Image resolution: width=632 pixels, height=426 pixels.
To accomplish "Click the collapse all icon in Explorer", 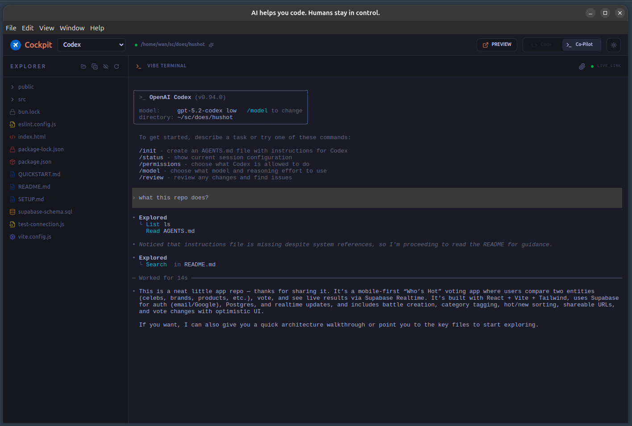I will (x=95, y=66).
